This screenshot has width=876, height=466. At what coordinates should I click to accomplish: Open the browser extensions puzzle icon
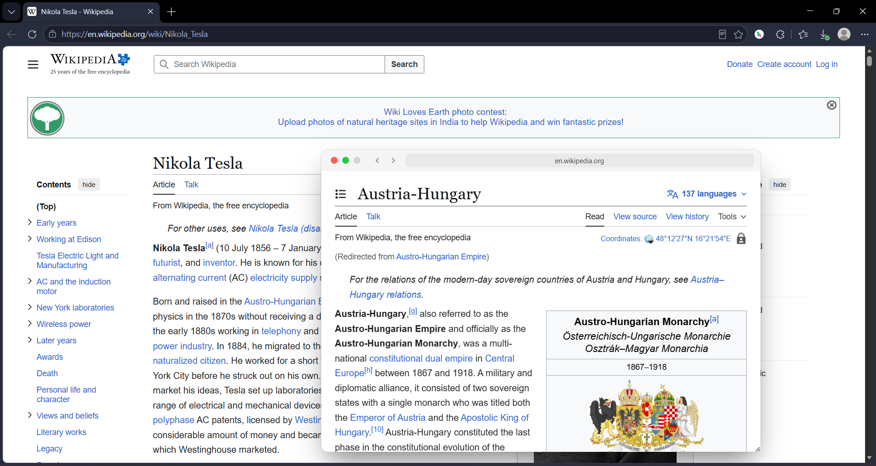(780, 34)
